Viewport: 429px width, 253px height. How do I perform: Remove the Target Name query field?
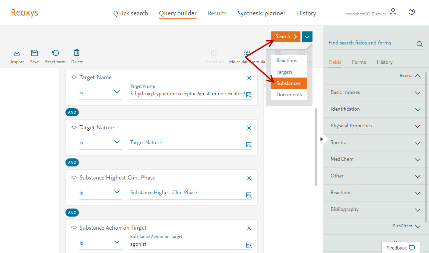(x=249, y=78)
